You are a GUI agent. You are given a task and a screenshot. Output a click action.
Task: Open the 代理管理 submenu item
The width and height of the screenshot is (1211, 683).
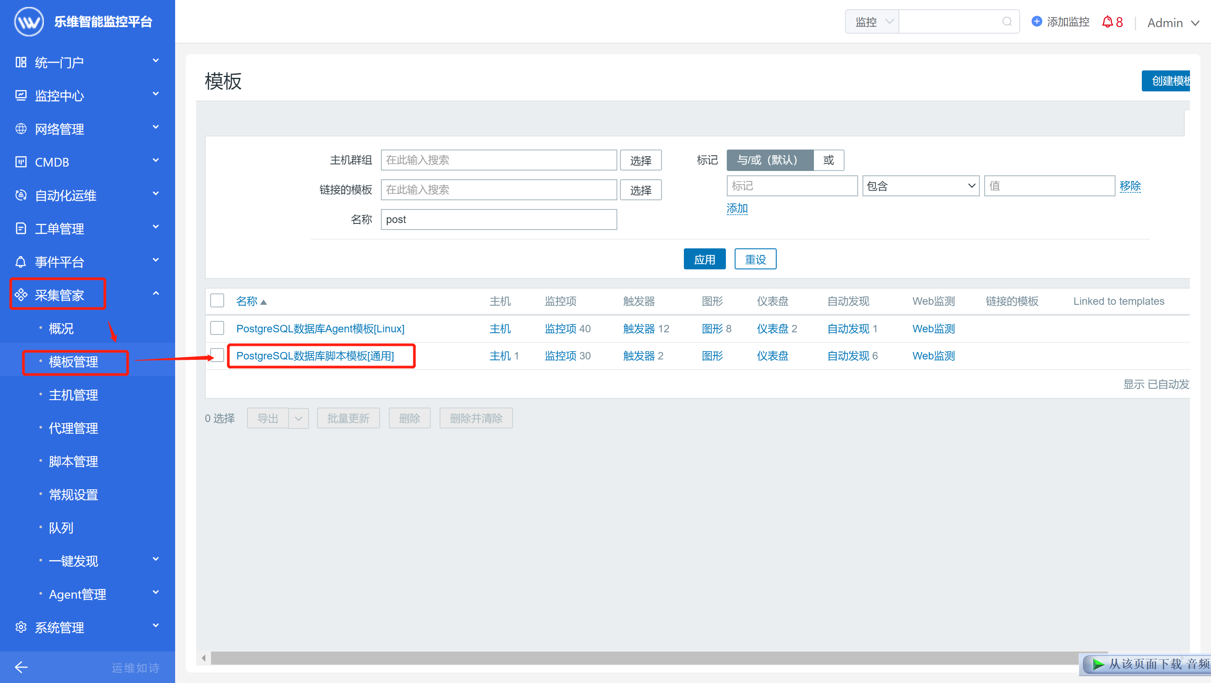(x=74, y=429)
